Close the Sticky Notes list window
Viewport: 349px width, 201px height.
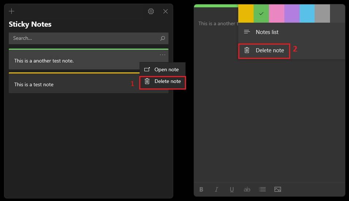[166, 11]
